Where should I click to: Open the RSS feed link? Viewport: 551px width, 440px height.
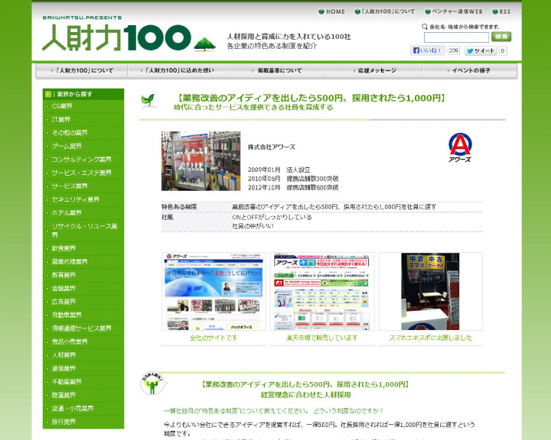(x=501, y=11)
